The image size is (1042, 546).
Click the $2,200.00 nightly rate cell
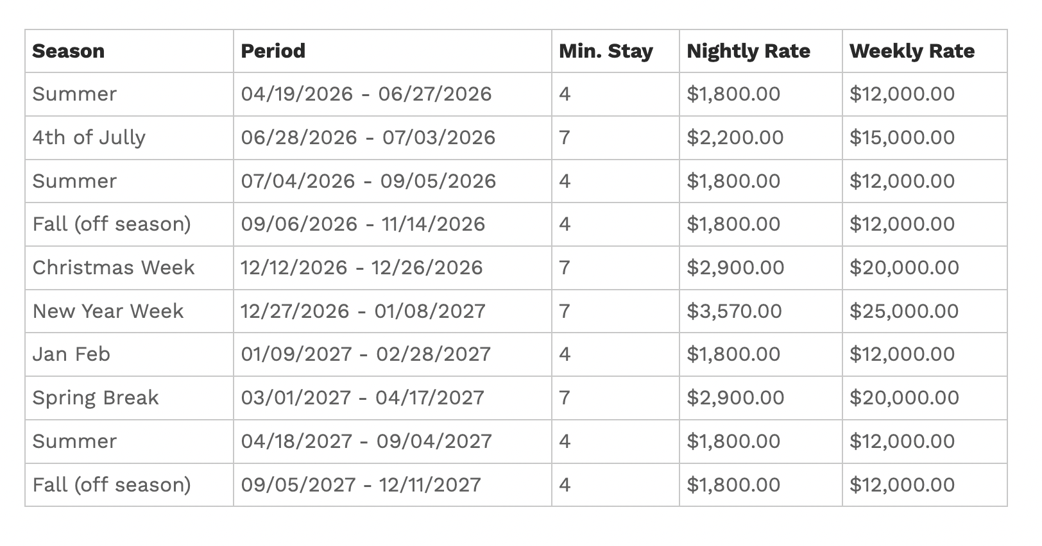tap(760, 138)
